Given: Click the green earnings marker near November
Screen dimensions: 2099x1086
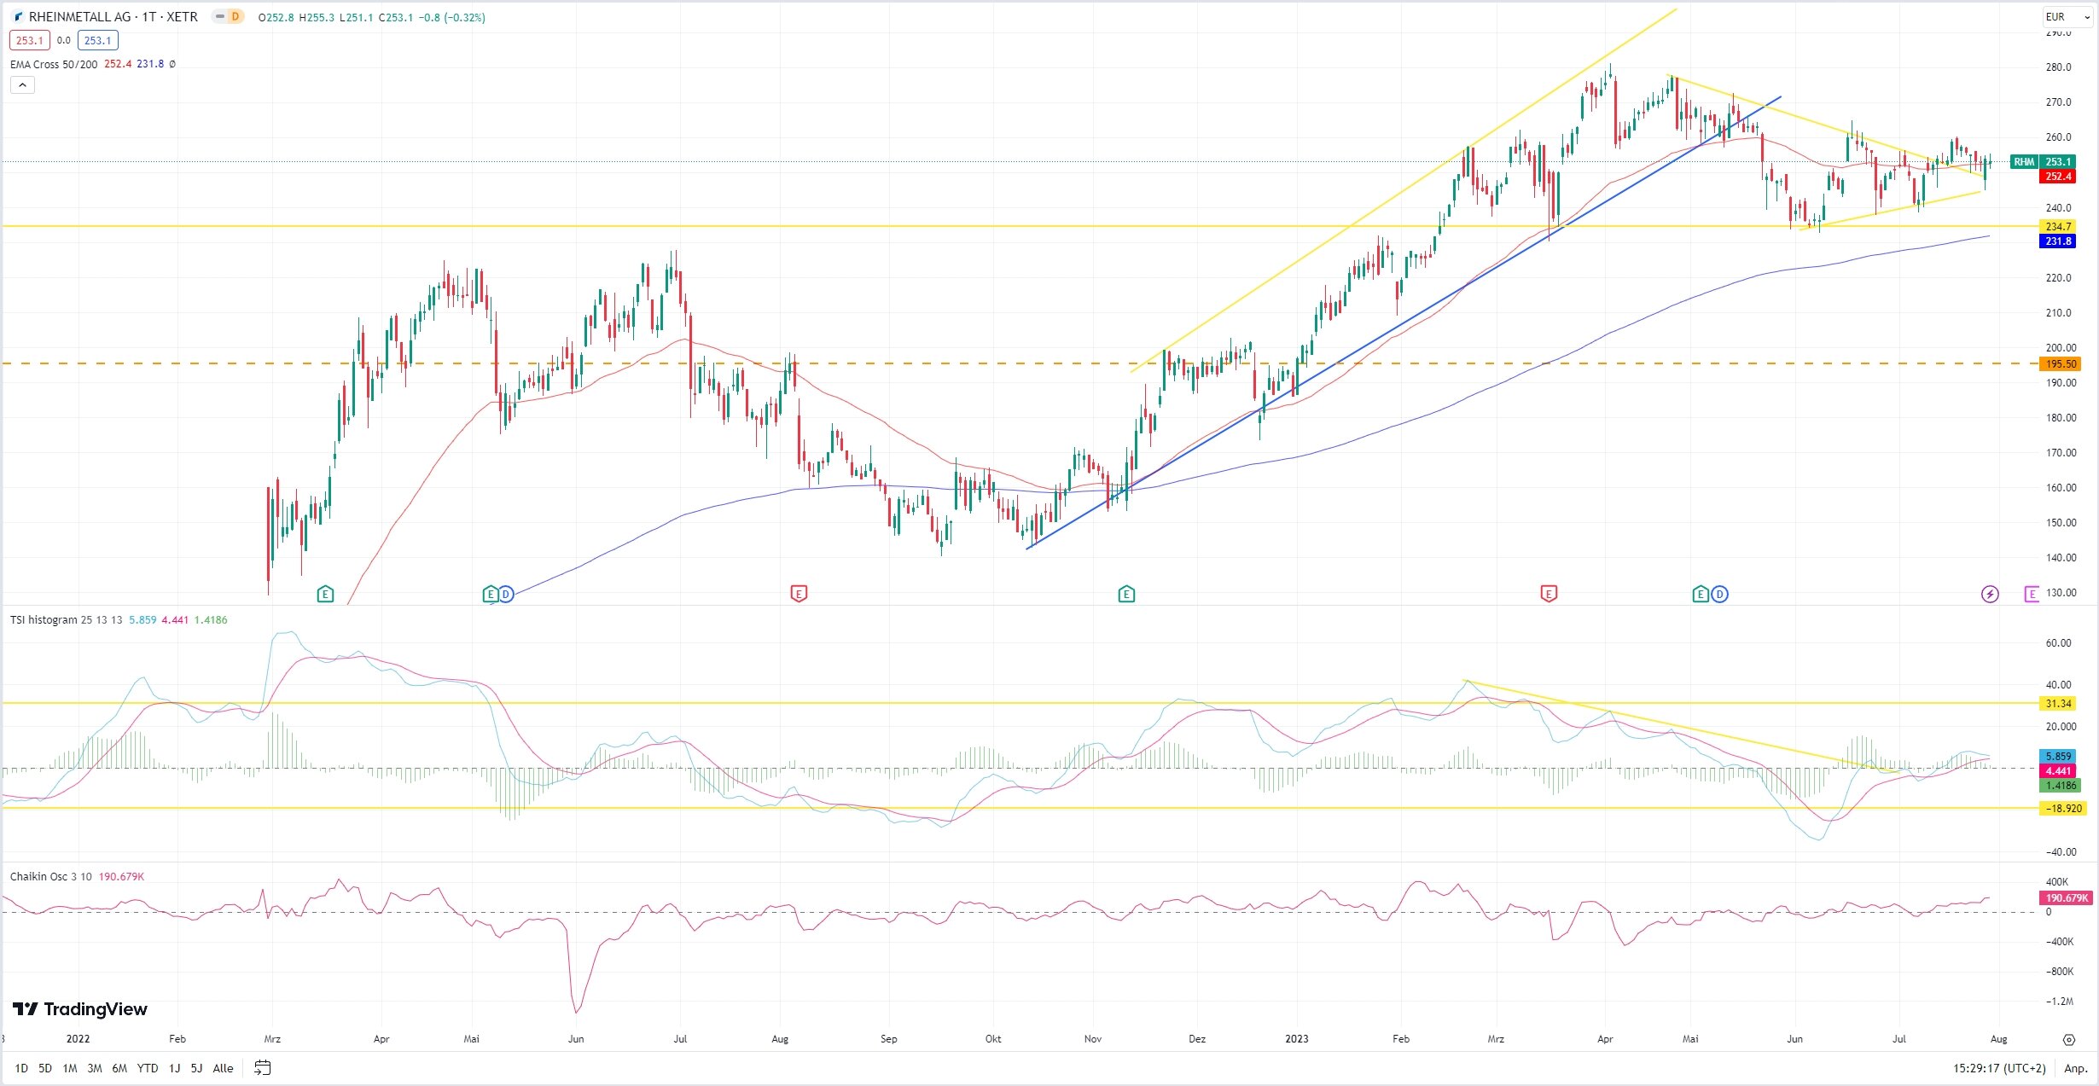Looking at the screenshot, I should pos(1126,594).
